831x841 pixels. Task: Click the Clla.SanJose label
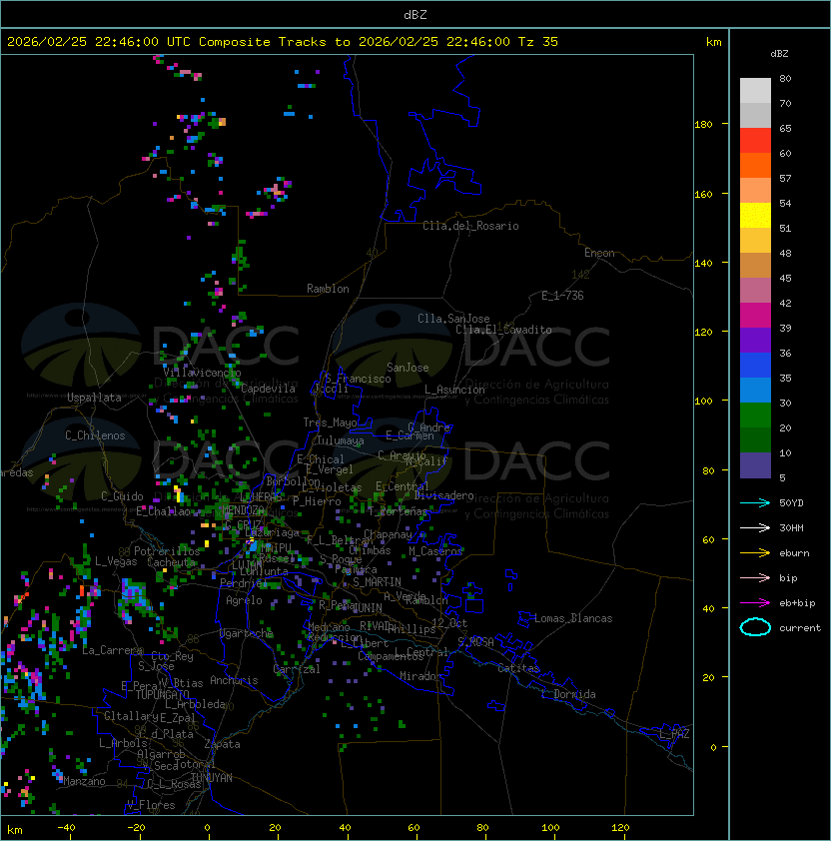point(453,319)
